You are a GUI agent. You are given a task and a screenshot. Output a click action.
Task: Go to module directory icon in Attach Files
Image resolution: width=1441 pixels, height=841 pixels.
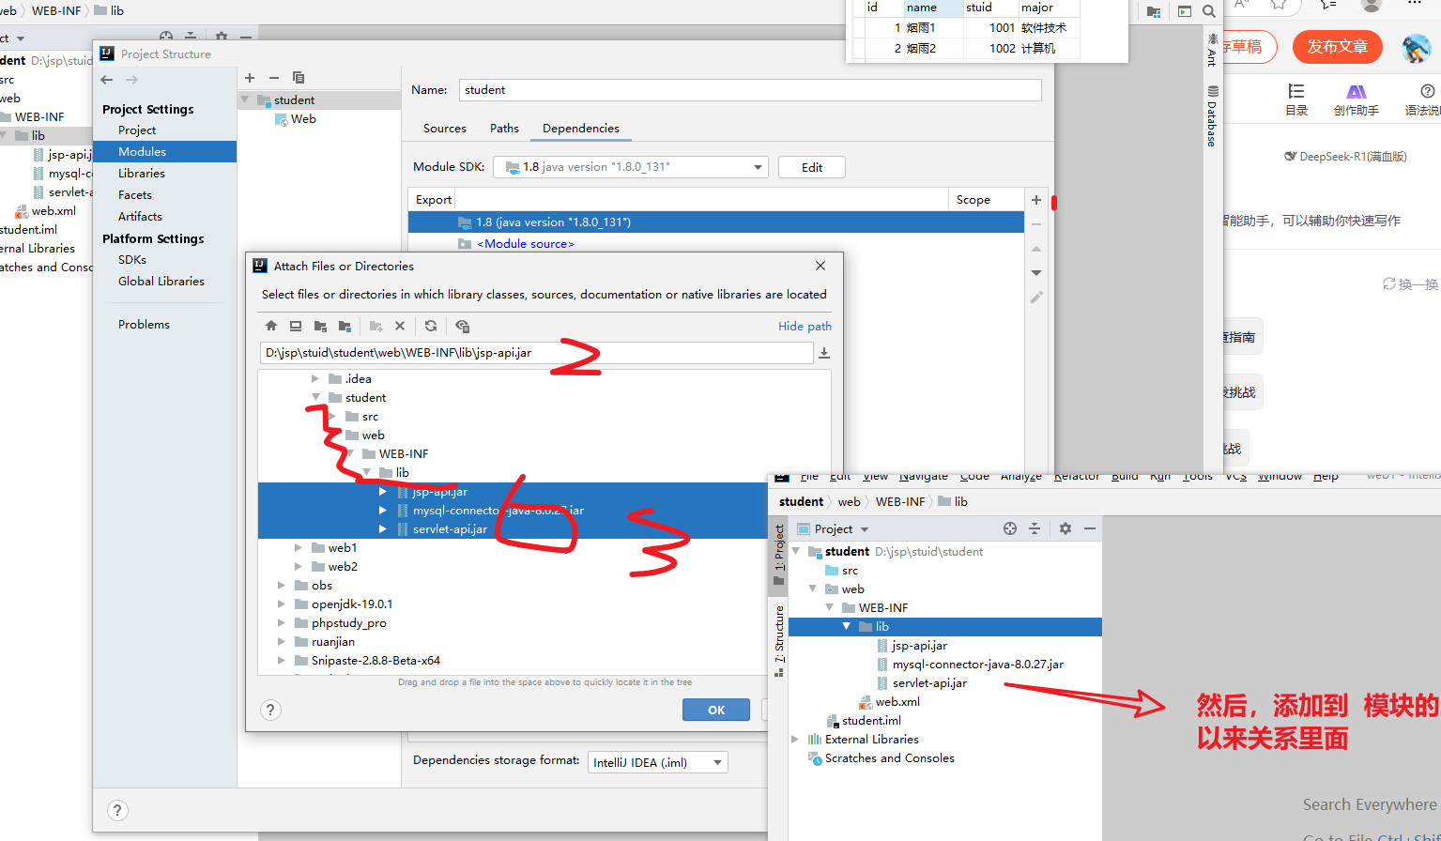click(x=345, y=326)
